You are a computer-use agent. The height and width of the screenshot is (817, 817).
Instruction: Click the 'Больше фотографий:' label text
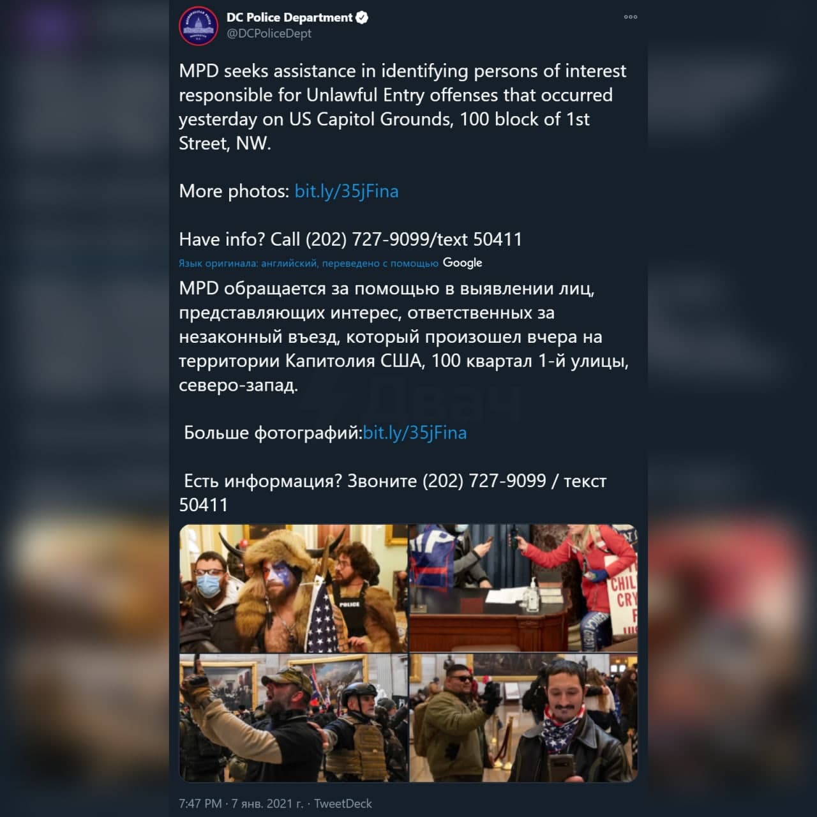(273, 433)
